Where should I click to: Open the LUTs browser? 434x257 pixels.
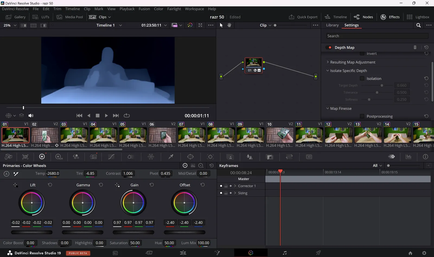(41, 17)
